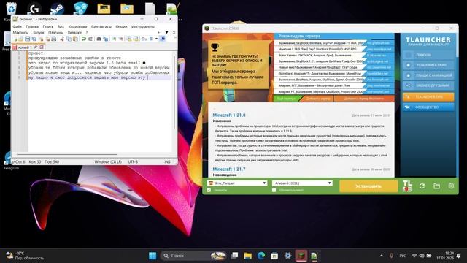
Task: Click the Paste toolbar icon
Action: click(x=76, y=39)
